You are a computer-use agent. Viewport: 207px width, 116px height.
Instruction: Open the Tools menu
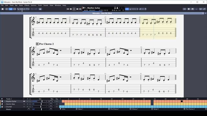pyautogui.click(x=40, y=5)
